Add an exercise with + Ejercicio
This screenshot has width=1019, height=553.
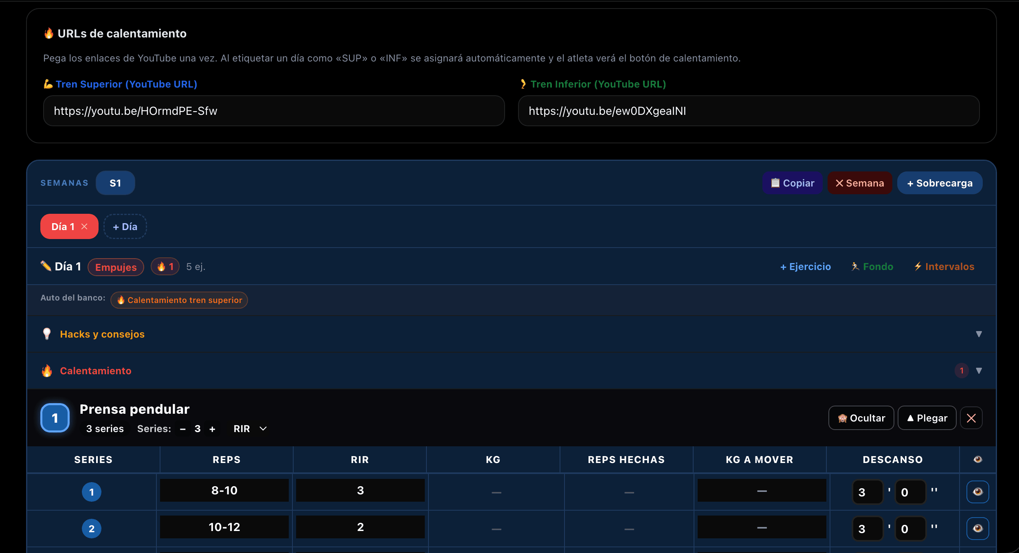[805, 267]
